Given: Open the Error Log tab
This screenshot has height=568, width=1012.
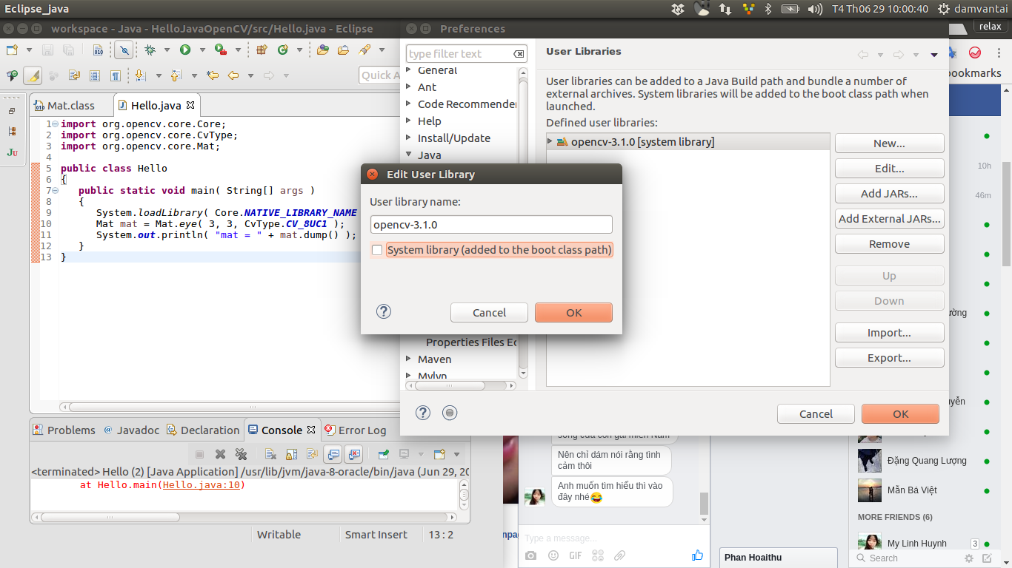Looking at the screenshot, I should pos(355,430).
